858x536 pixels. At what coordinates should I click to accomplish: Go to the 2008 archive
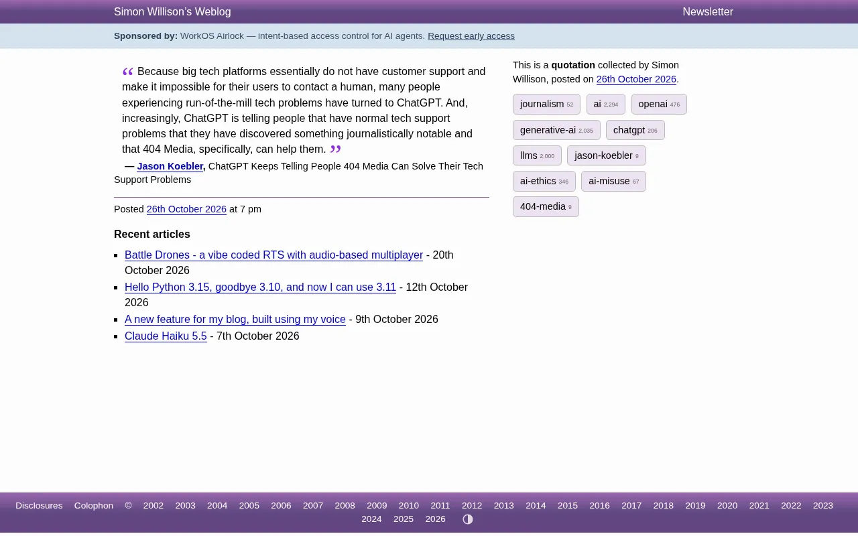(x=345, y=506)
